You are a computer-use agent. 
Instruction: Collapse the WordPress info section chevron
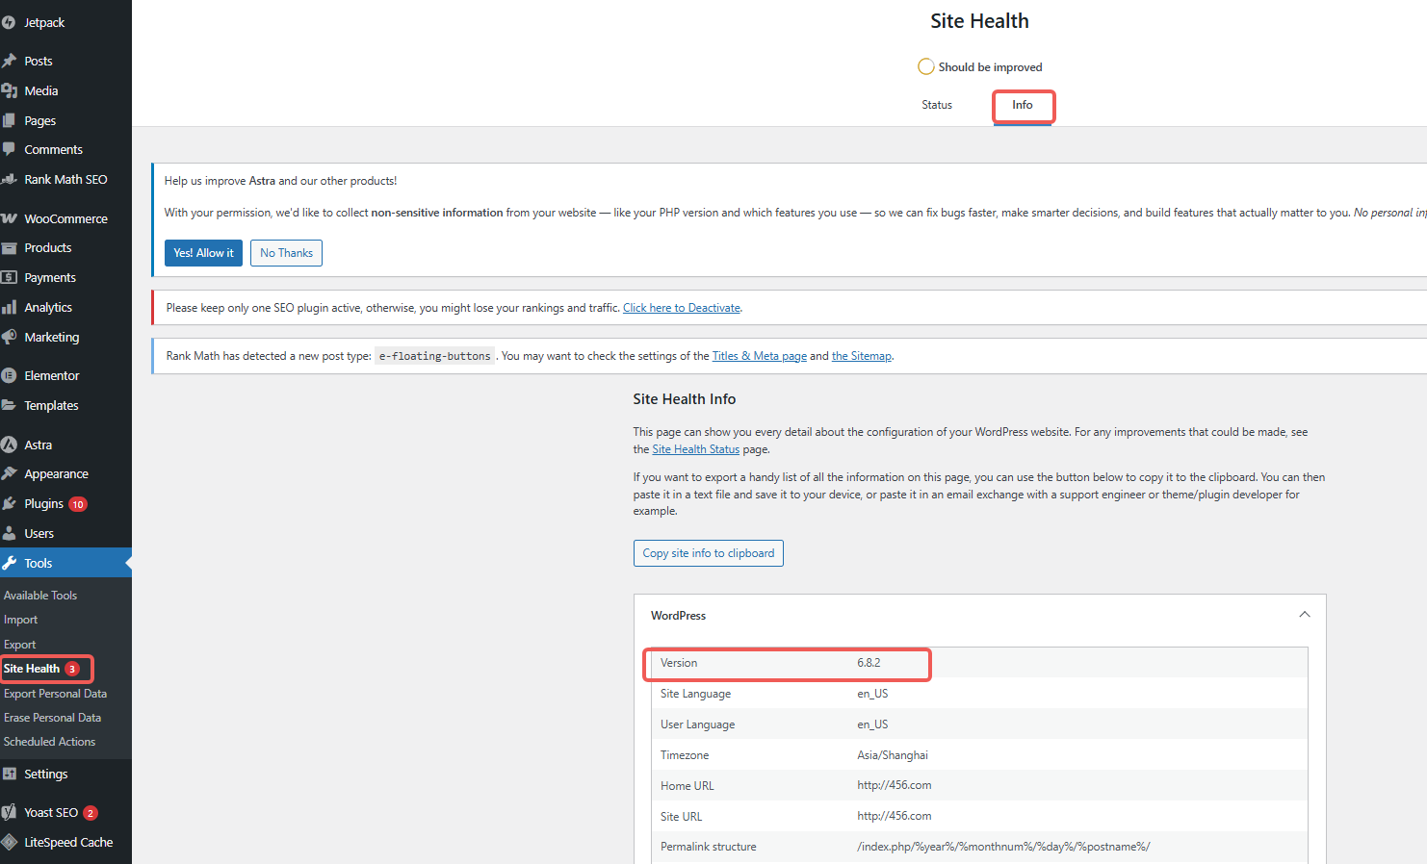[1304, 615]
